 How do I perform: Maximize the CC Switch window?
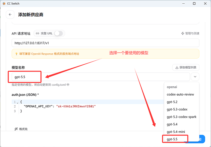194,3
